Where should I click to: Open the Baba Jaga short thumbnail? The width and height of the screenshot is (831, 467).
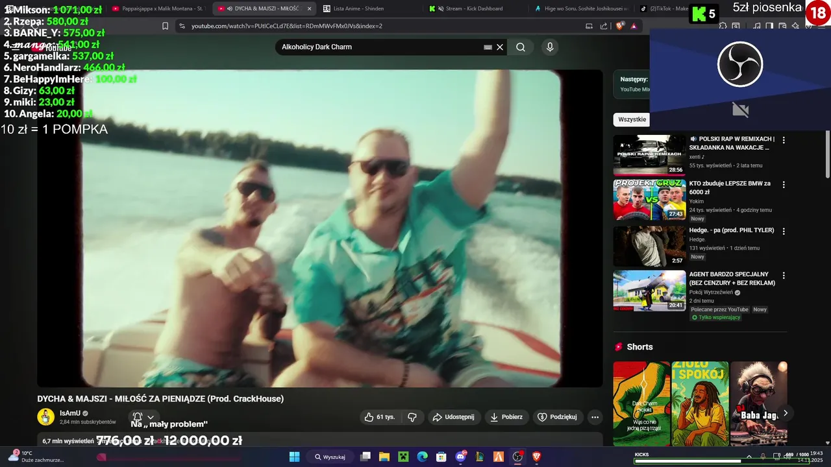(x=758, y=403)
